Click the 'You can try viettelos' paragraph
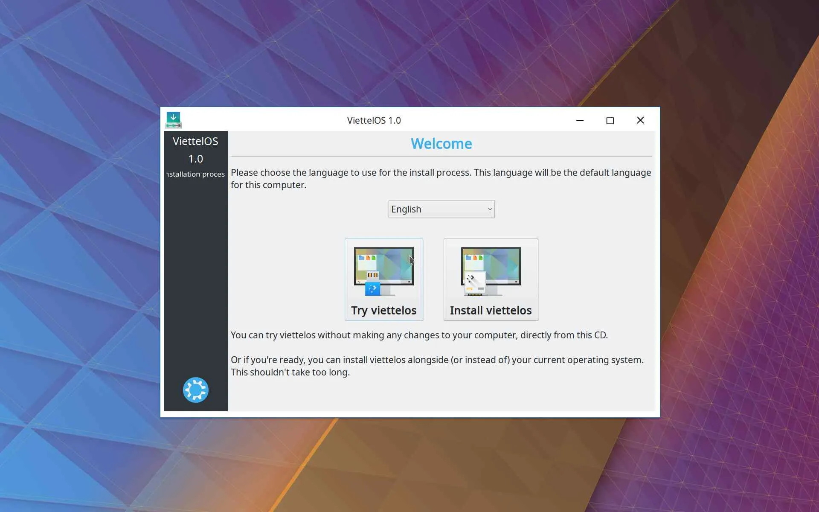This screenshot has width=819, height=512. (x=419, y=335)
